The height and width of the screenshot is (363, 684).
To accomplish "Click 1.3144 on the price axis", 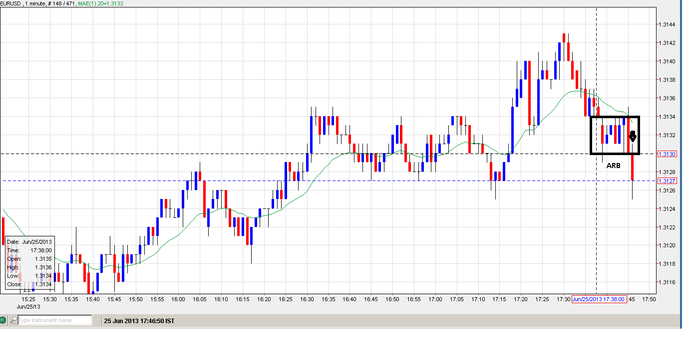I will [668, 24].
